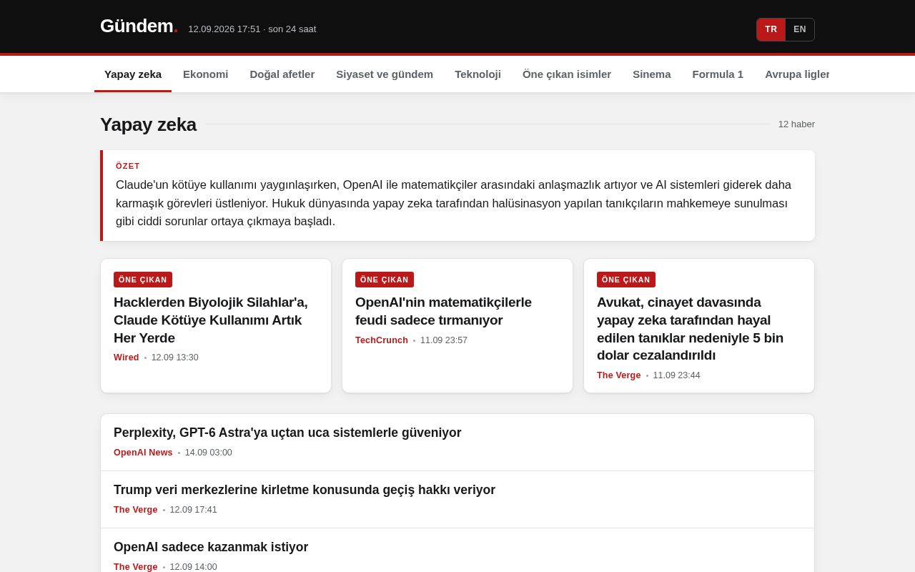Open OpenAI sadece kazanmak istiyor headline
This screenshot has height=572, width=915.
coord(211,547)
